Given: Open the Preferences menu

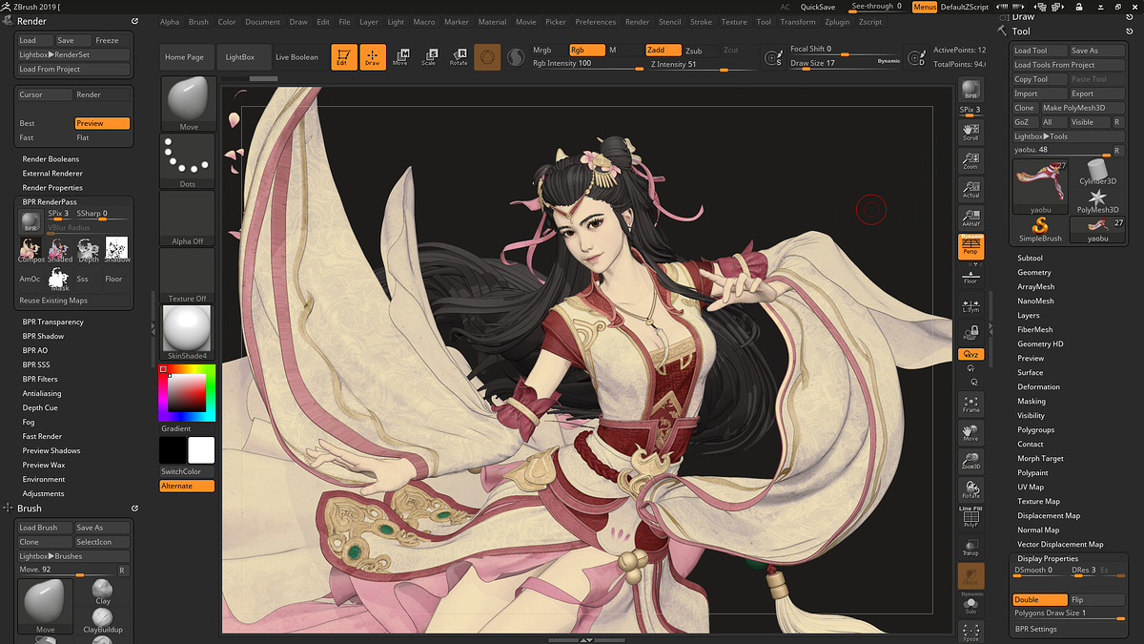Looking at the screenshot, I should (x=595, y=22).
